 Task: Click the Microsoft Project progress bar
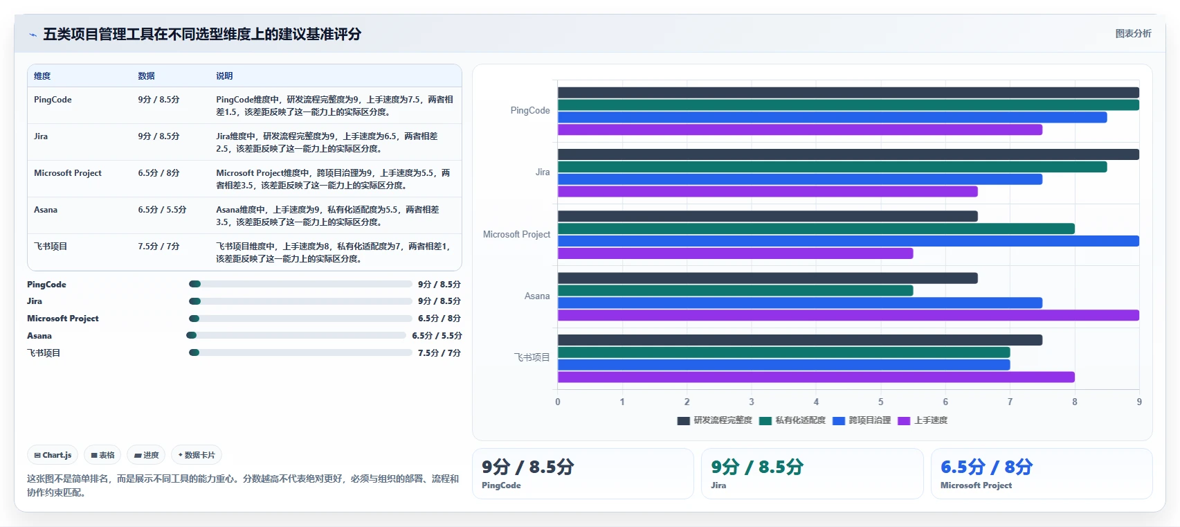[x=300, y=319]
